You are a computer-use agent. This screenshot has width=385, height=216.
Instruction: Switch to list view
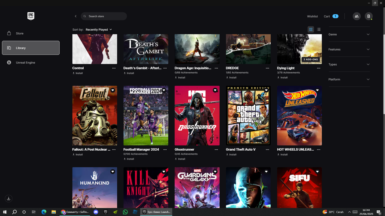(319, 29)
